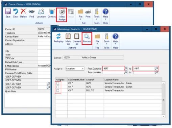Click the To location input field
Image resolution: width=172 pixels, height=128 pixels.
[x=144, y=73]
